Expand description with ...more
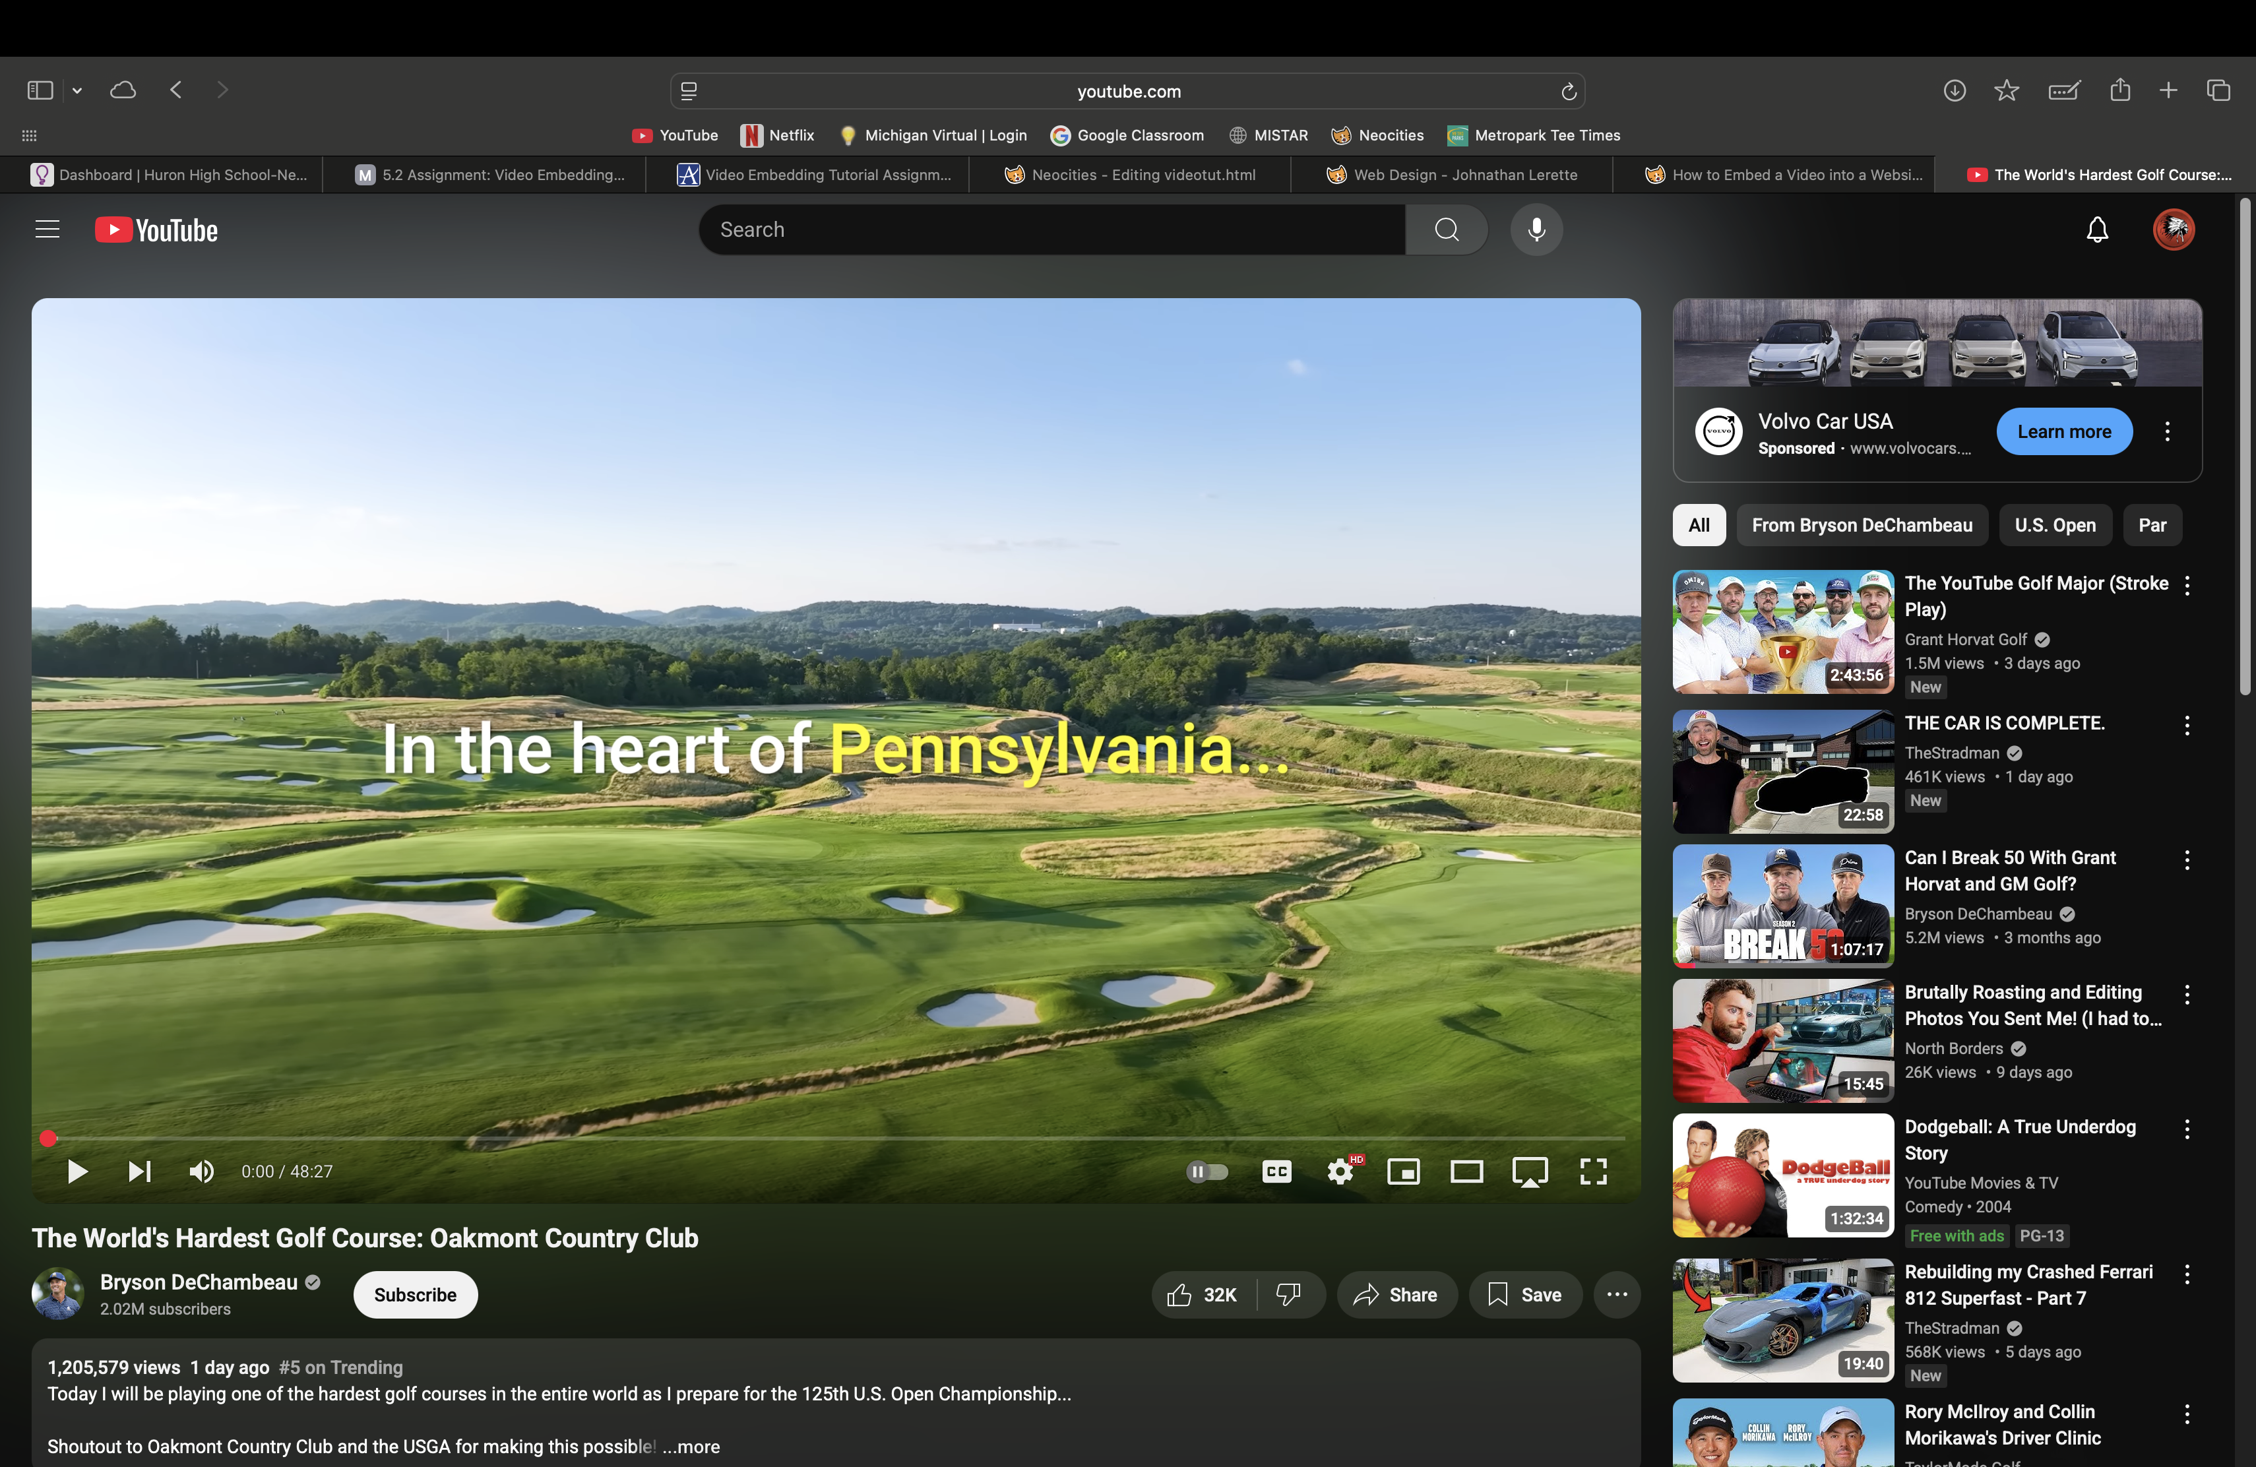 click(691, 1446)
